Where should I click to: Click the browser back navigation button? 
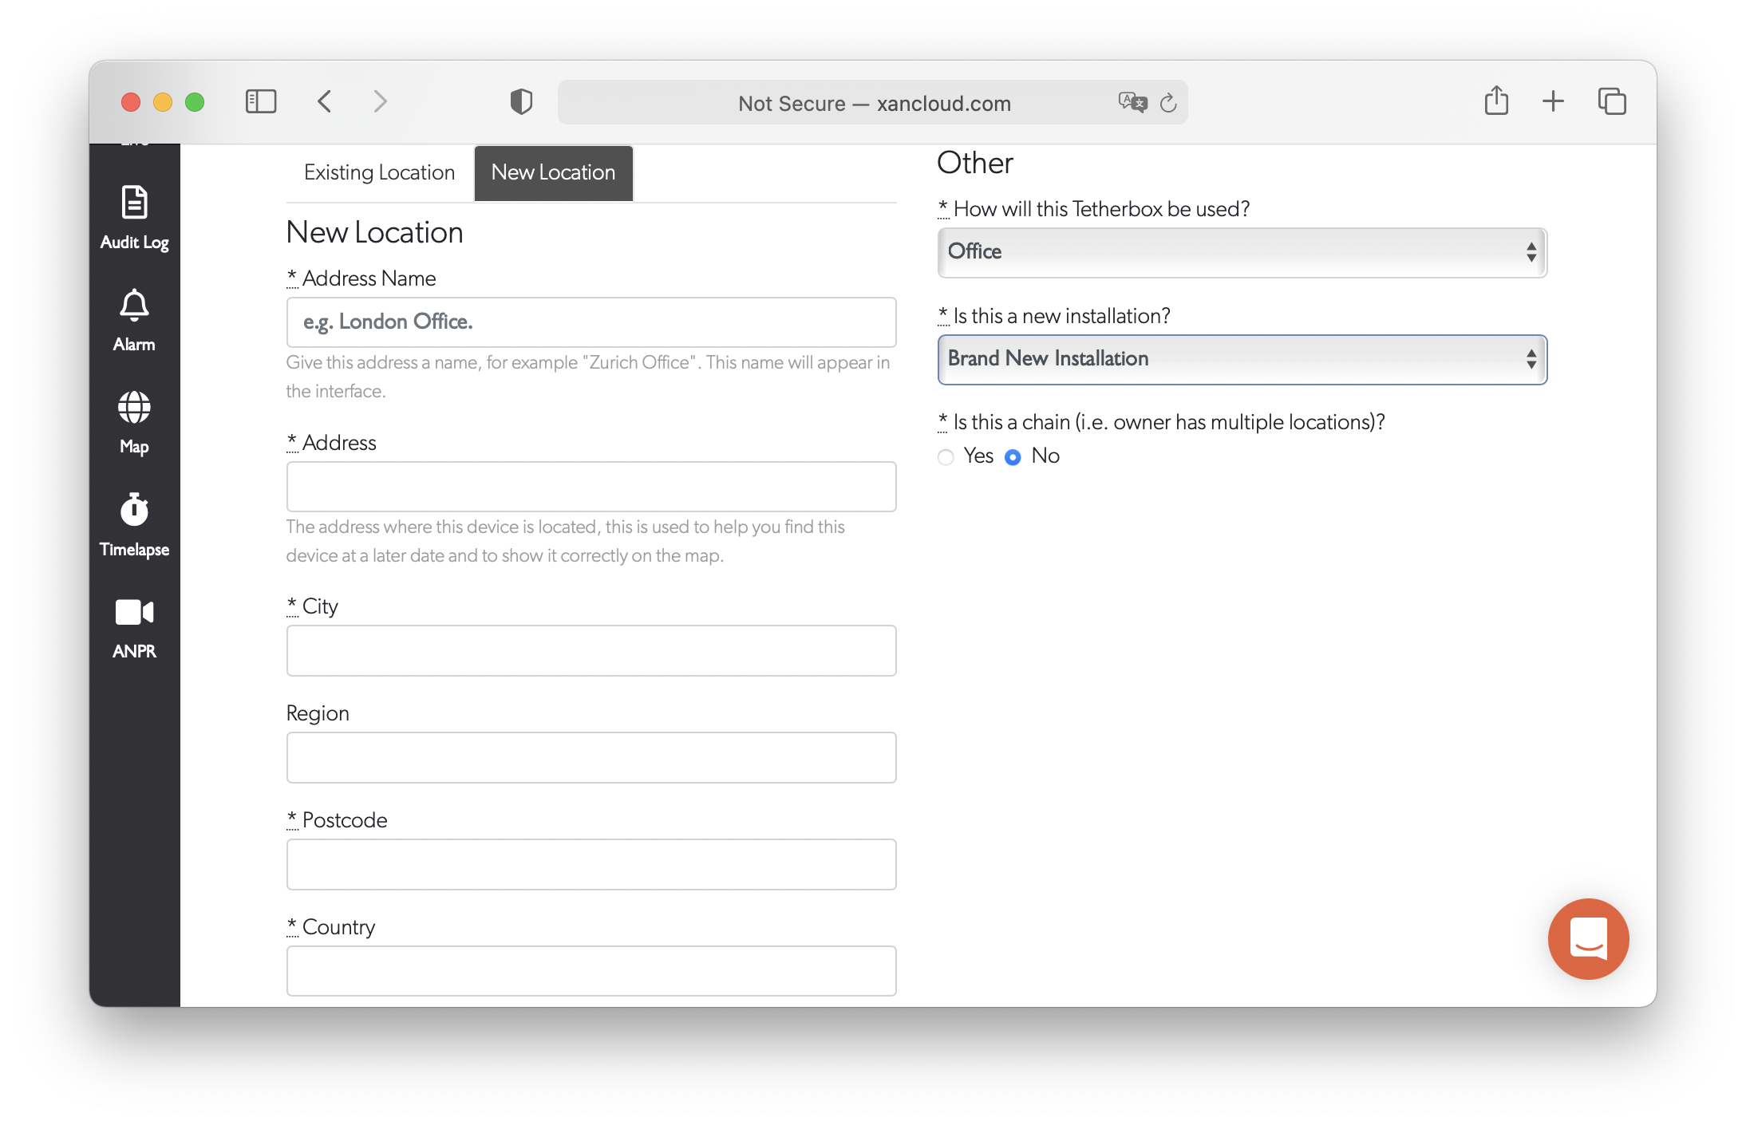324,101
